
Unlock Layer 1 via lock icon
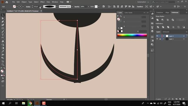160,39
